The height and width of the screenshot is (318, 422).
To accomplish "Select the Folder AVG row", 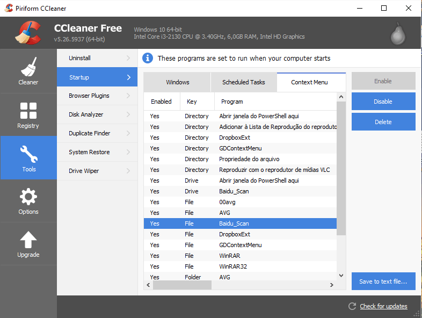I will 240,277.
